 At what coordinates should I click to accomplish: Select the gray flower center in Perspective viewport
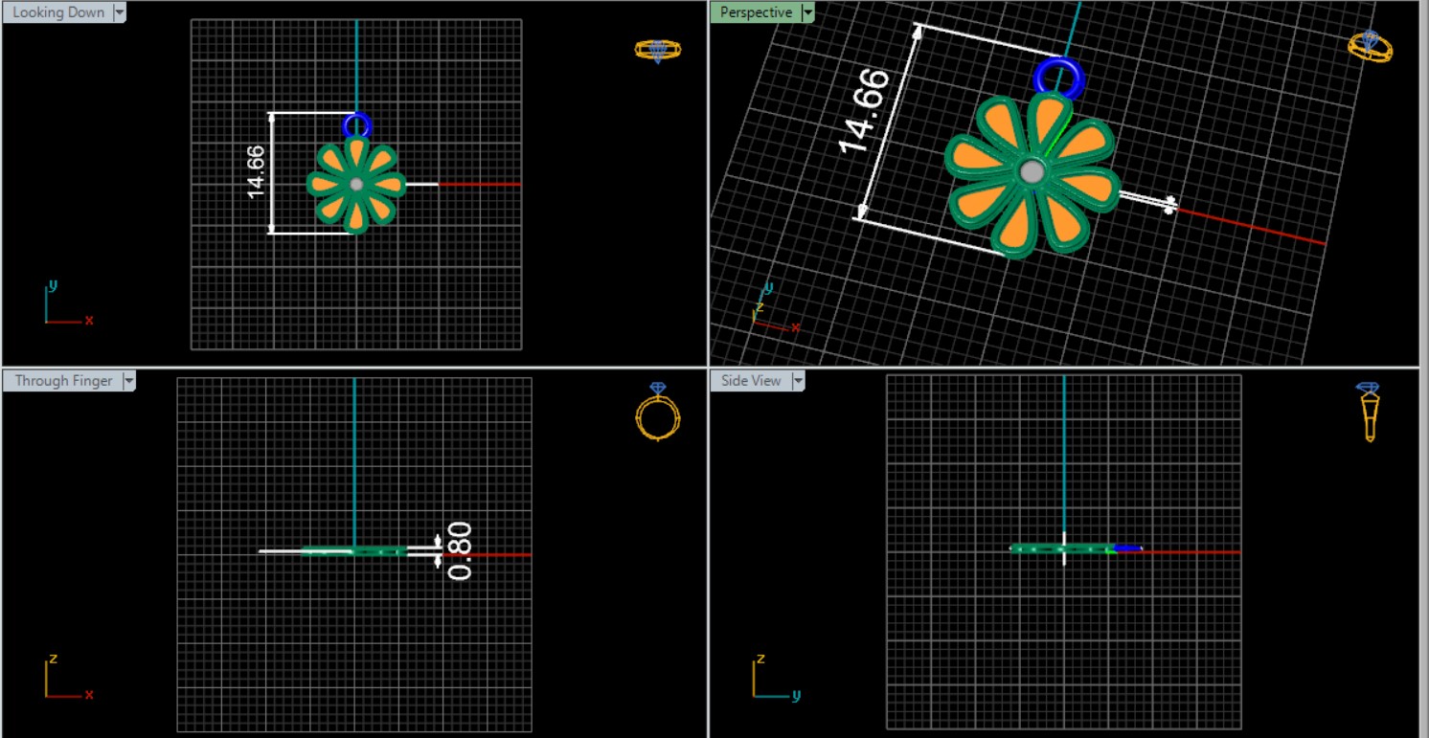(x=1032, y=172)
